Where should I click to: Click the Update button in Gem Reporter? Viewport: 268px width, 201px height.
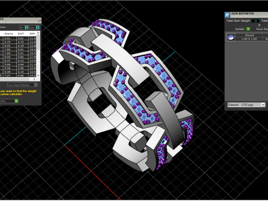(242, 29)
